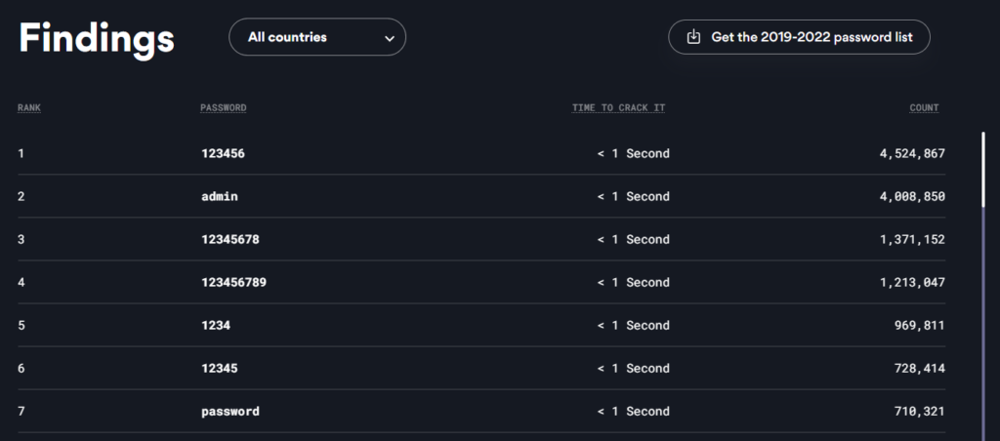Click the 4,524,867 count value
The image size is (1000, 441).
point(912,153)
